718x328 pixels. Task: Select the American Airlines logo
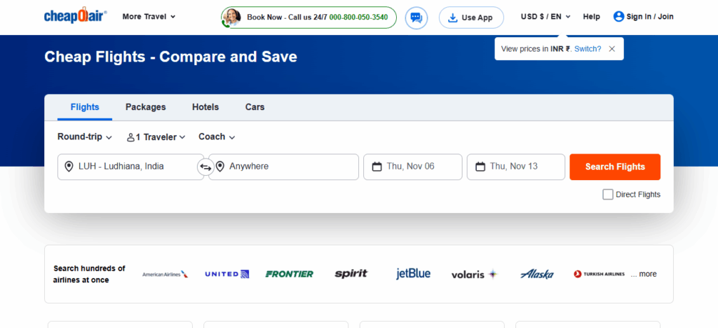click(x=165, y=274)
